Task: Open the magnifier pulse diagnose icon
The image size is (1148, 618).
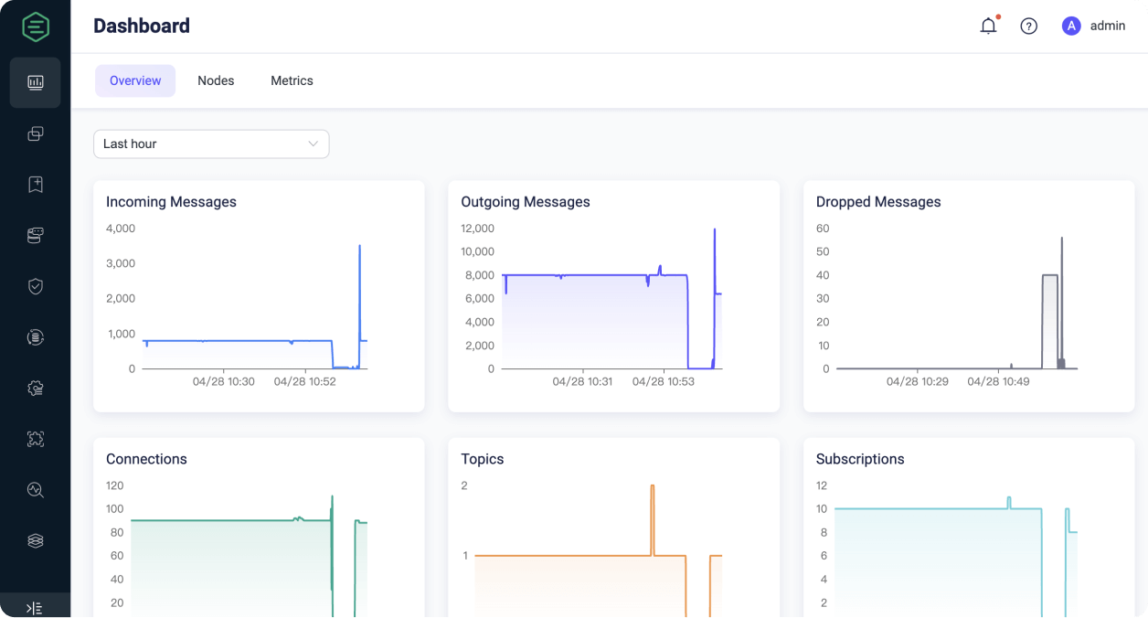Action: tap(36, 490)
